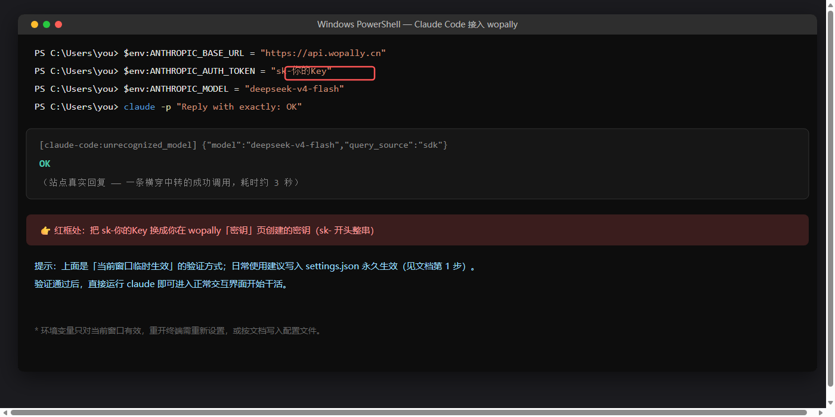Click the note '站点真实回复' under OK
835x417 pixels.
(x=169, y=182)
